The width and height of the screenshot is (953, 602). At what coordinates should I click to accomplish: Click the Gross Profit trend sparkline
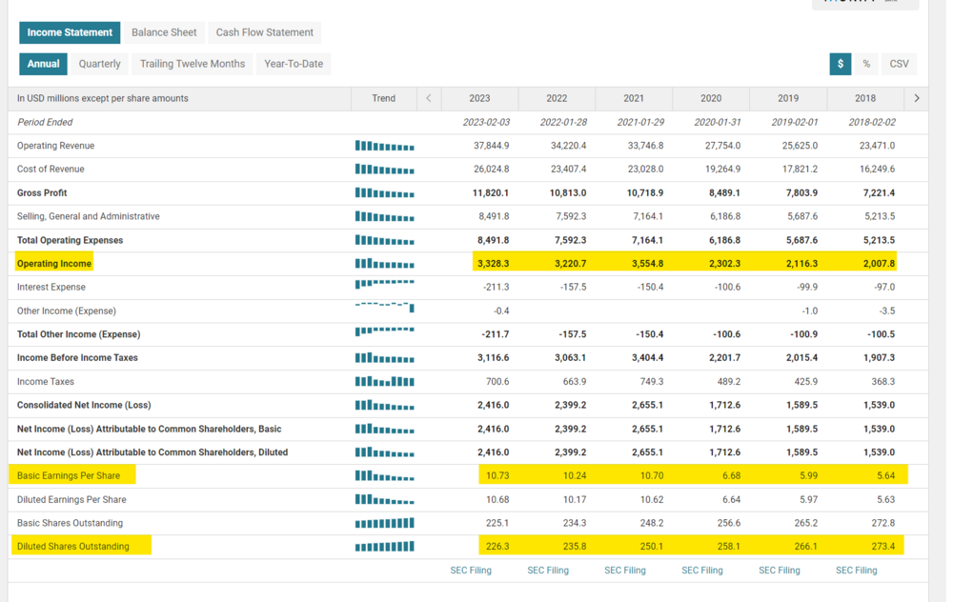(384, 192)
